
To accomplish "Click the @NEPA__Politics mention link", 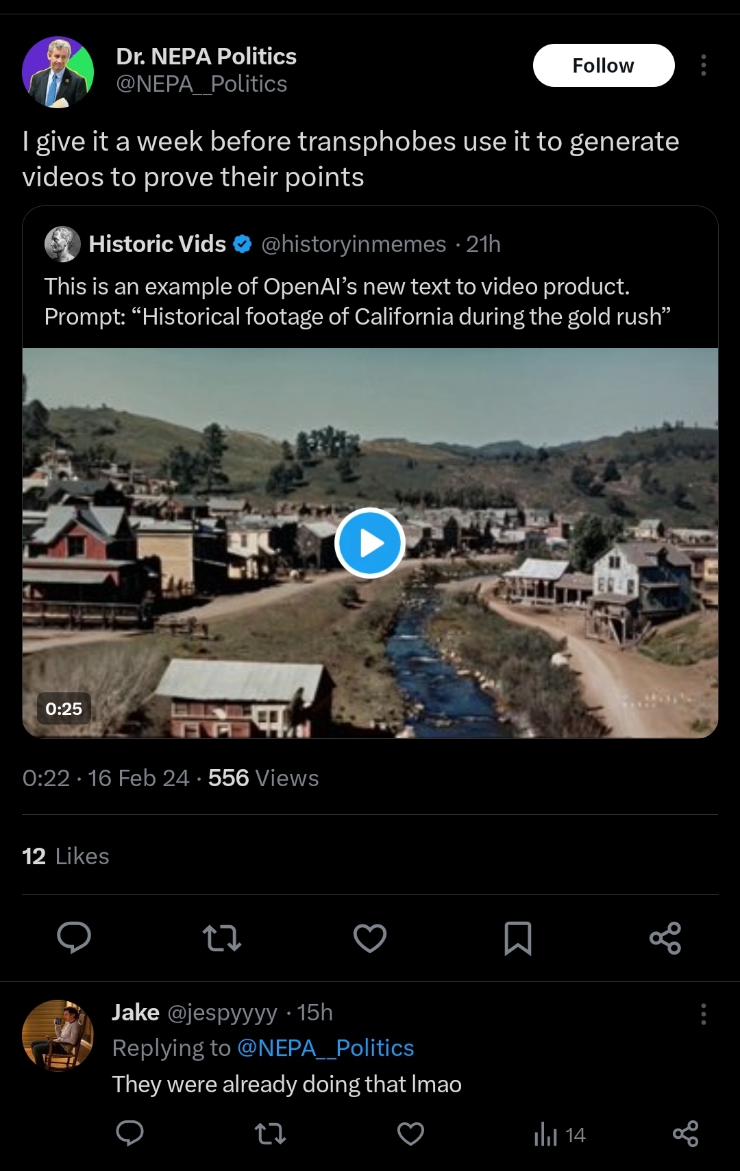I will coord(325,1048).
